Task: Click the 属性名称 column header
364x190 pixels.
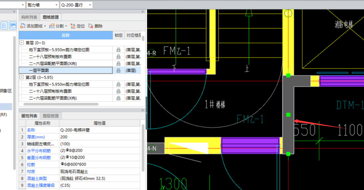Action: coord(42,123)
